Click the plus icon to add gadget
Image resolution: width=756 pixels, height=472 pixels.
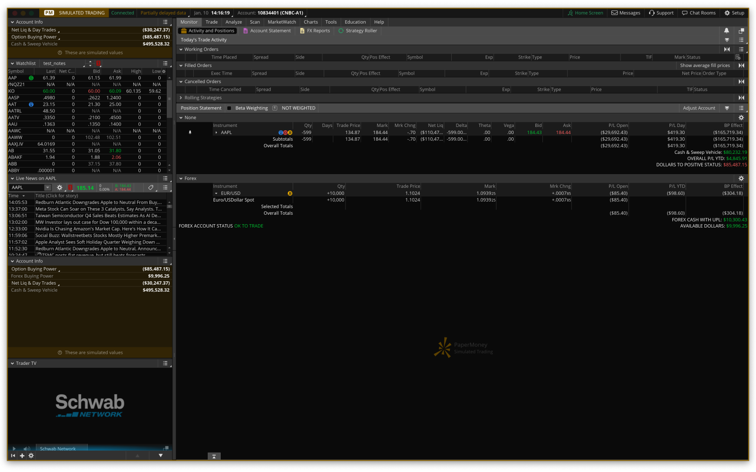(x=22, y=455)
